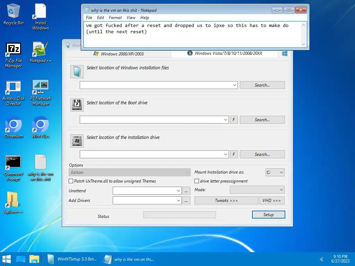This screenshot has height=266, width=355.
Task: Click the Setup button
Action: click(x=269, y=215)
